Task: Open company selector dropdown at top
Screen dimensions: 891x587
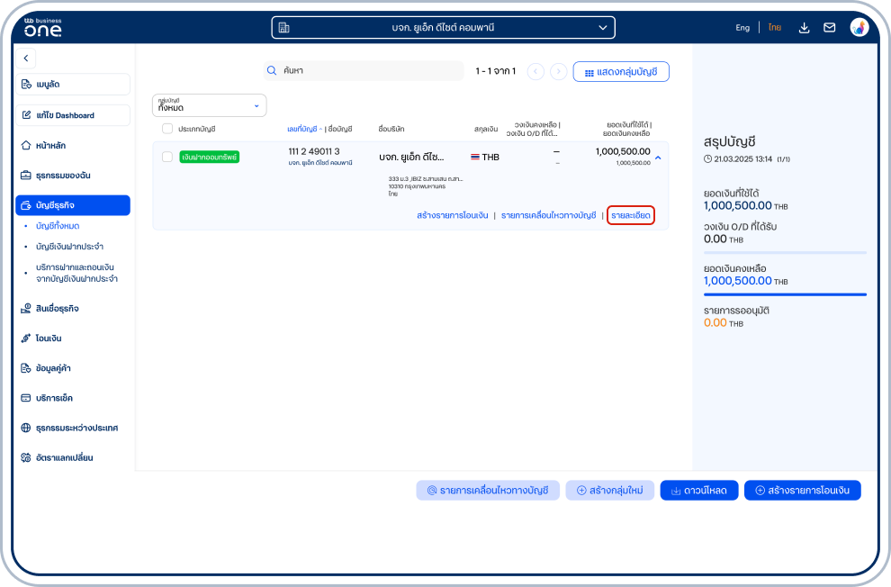Action: click(443, 28)
